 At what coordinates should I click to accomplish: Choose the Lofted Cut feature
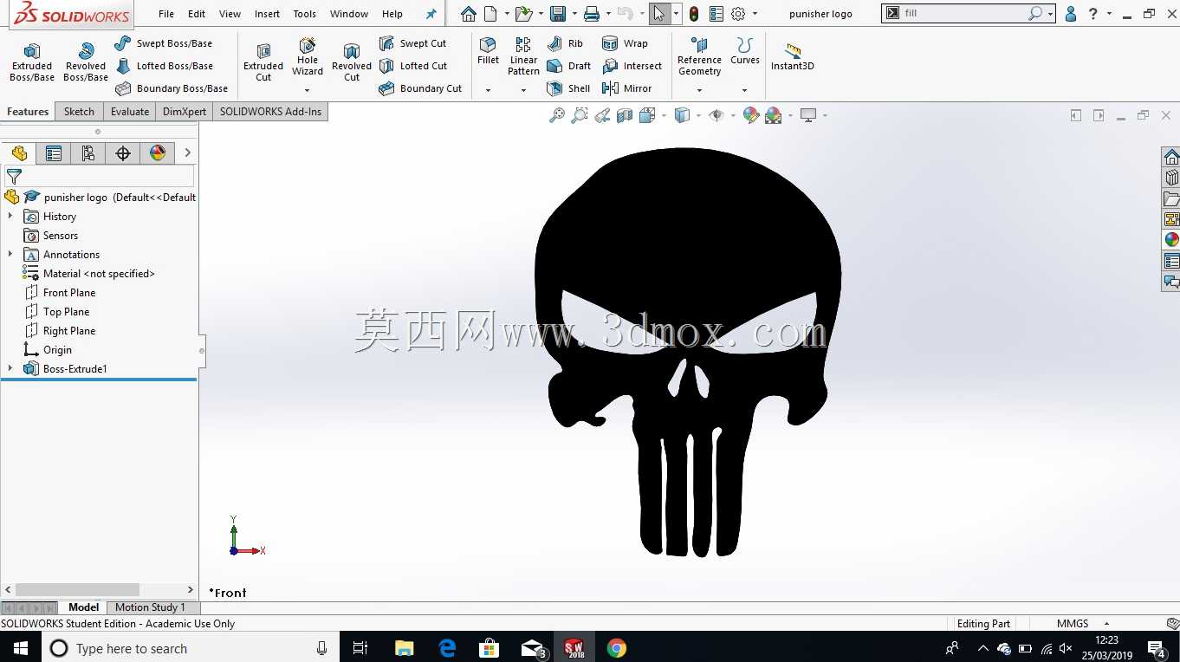coord(412,66)
